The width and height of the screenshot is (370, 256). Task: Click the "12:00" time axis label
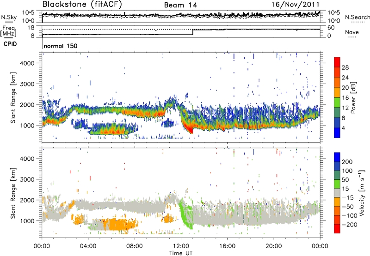[x=181, y=246]
